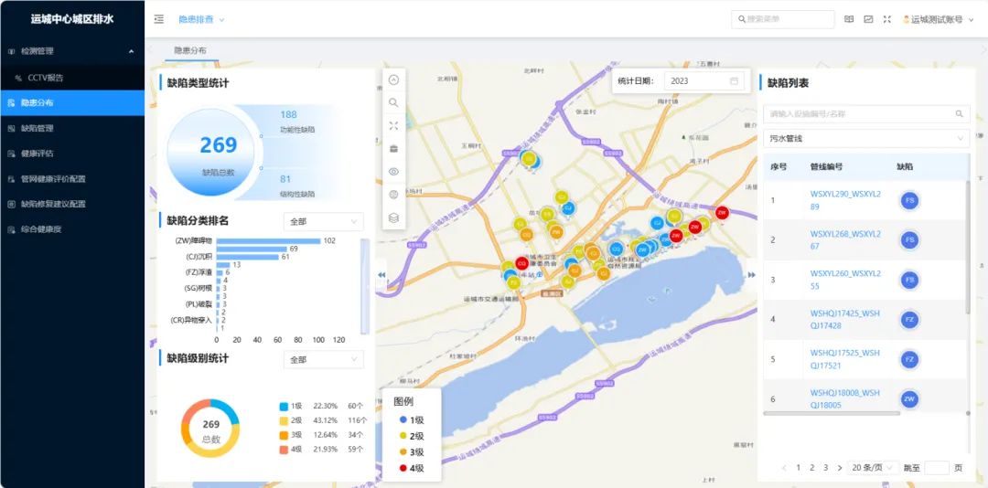988x488 pixels.
Task: Click the map full-extent zoom icon
Action: [x=393, y=125]
